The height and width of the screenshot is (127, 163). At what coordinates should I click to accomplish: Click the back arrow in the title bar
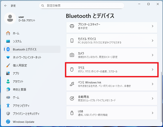coord(6,5)
